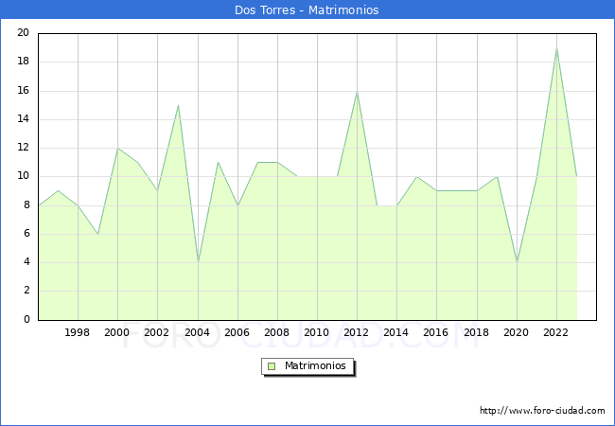Click the 2000 data point at 12
Screen dimensions: 615x426
coord(117,149)
